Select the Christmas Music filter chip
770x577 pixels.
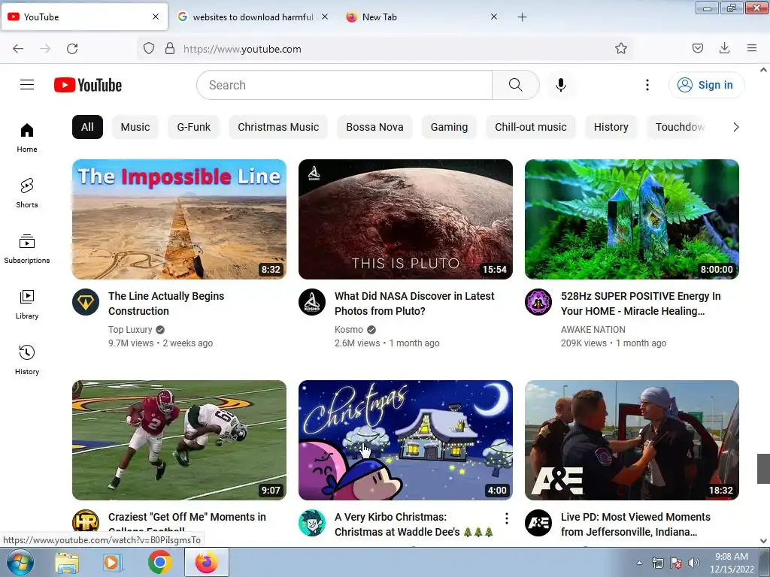click(278, 127)
